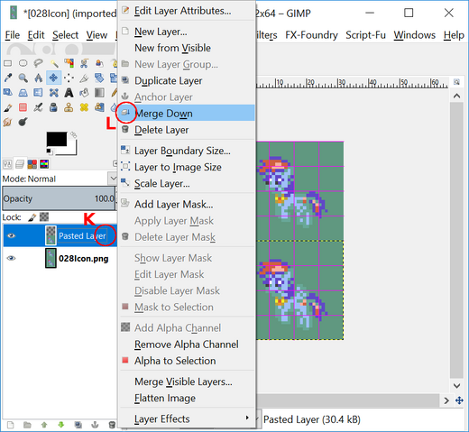Choose the Perspective tool

[x=23, y=93]
